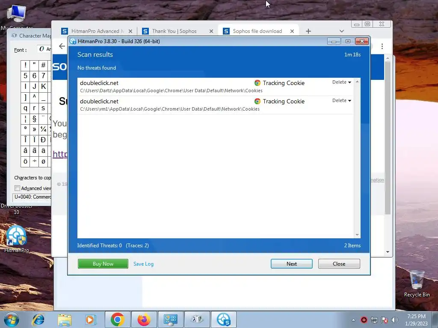Click the red tray application icon
Screen dimensions: 438x328
click(x=364, y=320)
